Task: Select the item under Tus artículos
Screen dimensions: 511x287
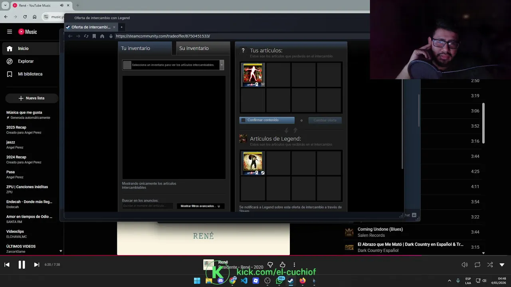Action: click(253, 75)
